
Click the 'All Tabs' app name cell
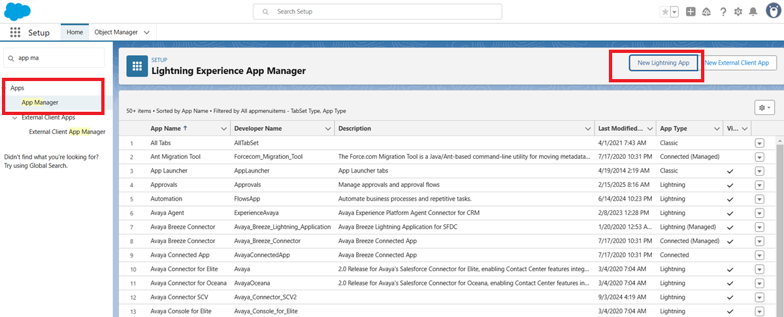[161, 142]
